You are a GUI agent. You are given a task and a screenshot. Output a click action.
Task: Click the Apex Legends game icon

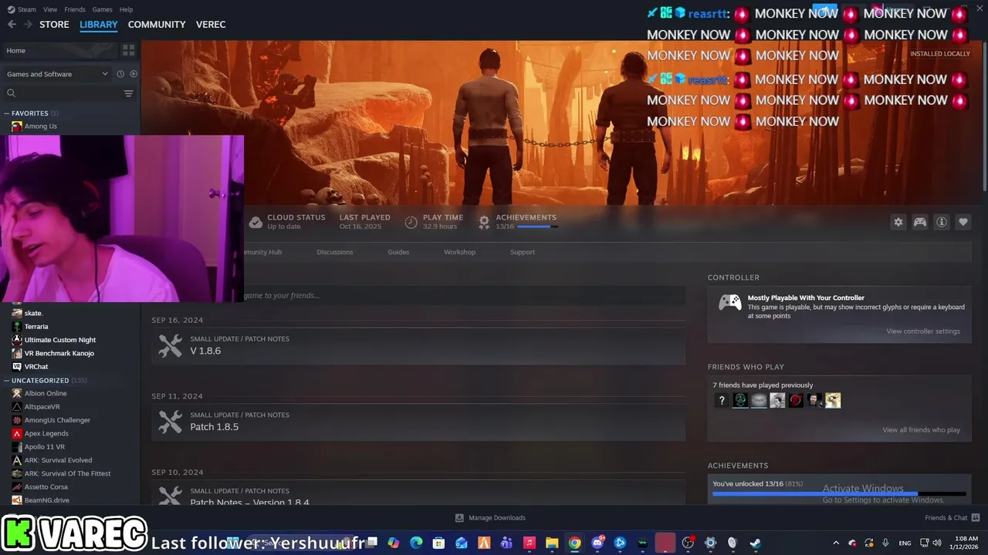coord(17,434)
